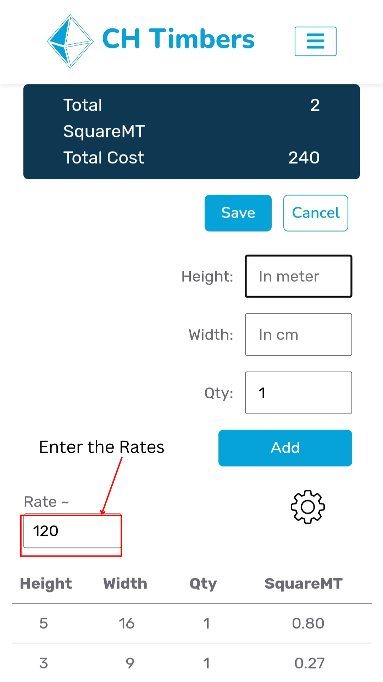Select the Qty input field
This screenshot has height=682, width=383.
(299, 393)
